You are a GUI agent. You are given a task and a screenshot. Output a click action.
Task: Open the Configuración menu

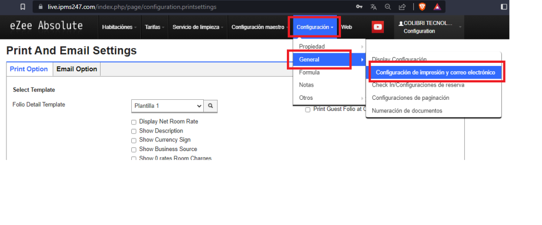point(315,27)
